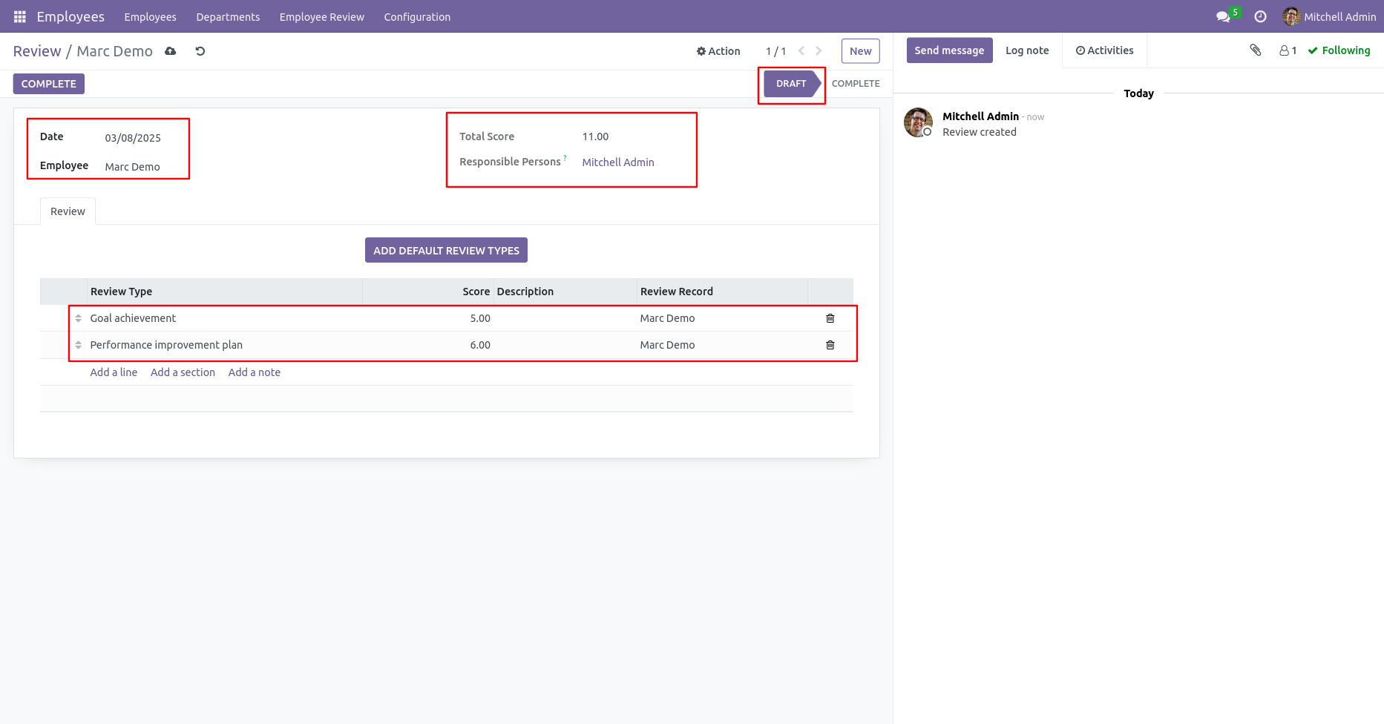Open the Configuration menu
This screenshot has width=1384, height=724.
click(x=417, y=16)
